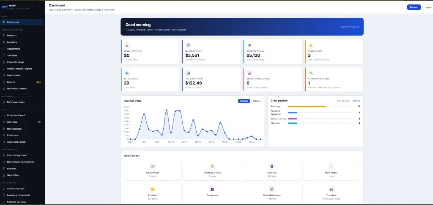Click the Transfers truck icon tile
This screenshot has height=205, width=433.
pos(332,189)
